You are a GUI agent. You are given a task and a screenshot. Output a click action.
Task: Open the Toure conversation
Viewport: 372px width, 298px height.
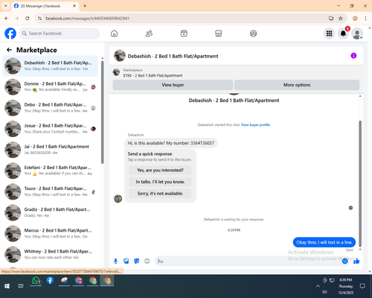50,191
